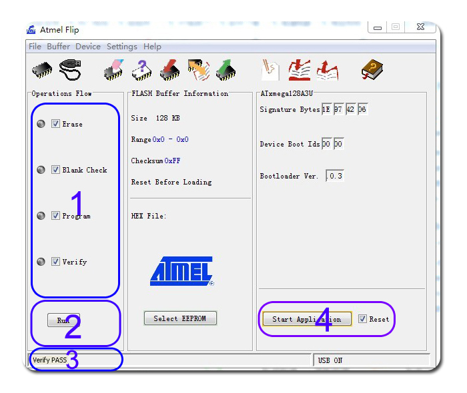Click the Read Target Device Memory icon
Viewport: 467px width, 393px height.
pos(225,70)
